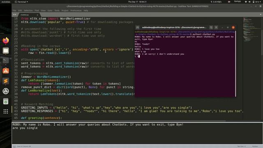The width and height of the screenshot is (263, 148).
Task: Click the terminal search icon
Action: pyautogui.click(x=211, y=28)
